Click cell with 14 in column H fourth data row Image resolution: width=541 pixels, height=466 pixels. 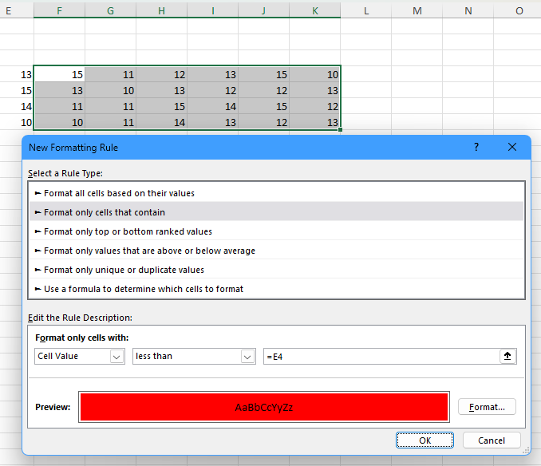161,122
